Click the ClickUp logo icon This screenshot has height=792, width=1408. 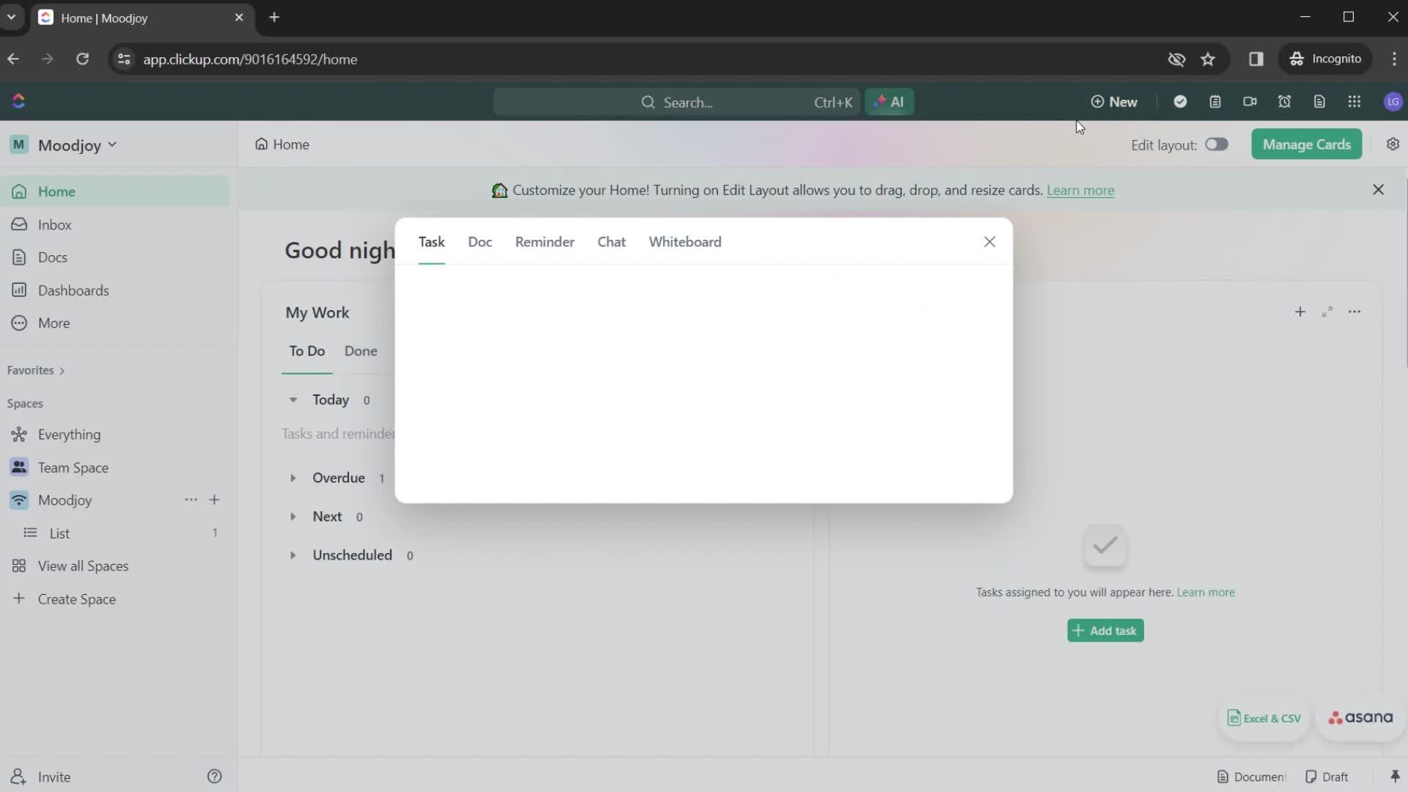[18, 101]
